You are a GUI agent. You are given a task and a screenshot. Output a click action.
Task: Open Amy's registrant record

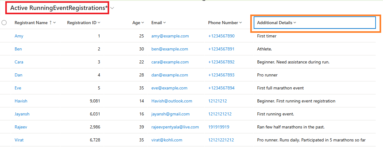pos(19,36)
